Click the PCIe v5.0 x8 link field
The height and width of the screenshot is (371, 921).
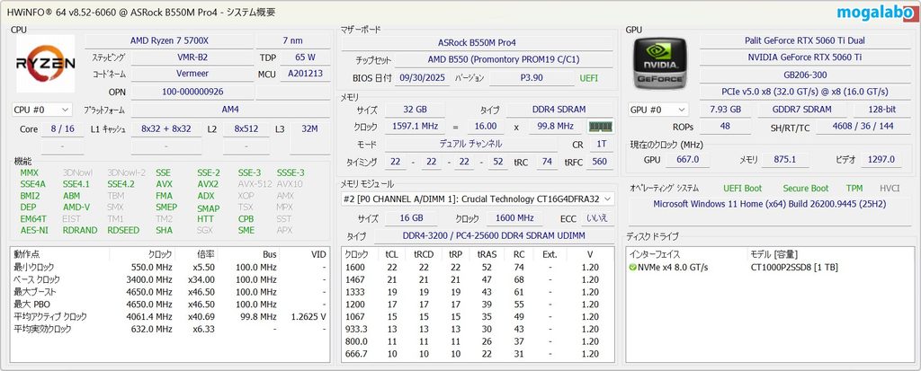click(x=805, y=92)
